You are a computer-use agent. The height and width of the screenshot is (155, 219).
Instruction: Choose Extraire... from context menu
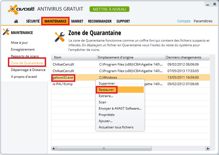click(x=120, y=96)
